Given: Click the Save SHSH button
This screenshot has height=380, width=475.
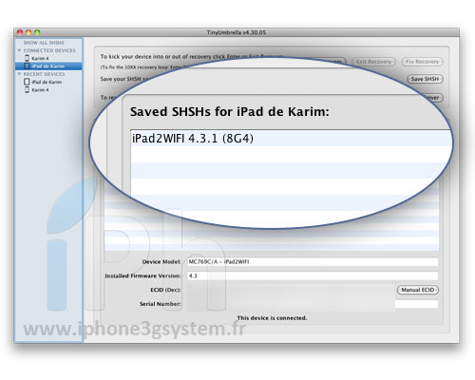Looking at the screenshot, I should click(x=425, y=79).
